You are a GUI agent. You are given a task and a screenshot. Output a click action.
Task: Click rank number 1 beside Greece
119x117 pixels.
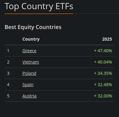[x=8, y=51]
